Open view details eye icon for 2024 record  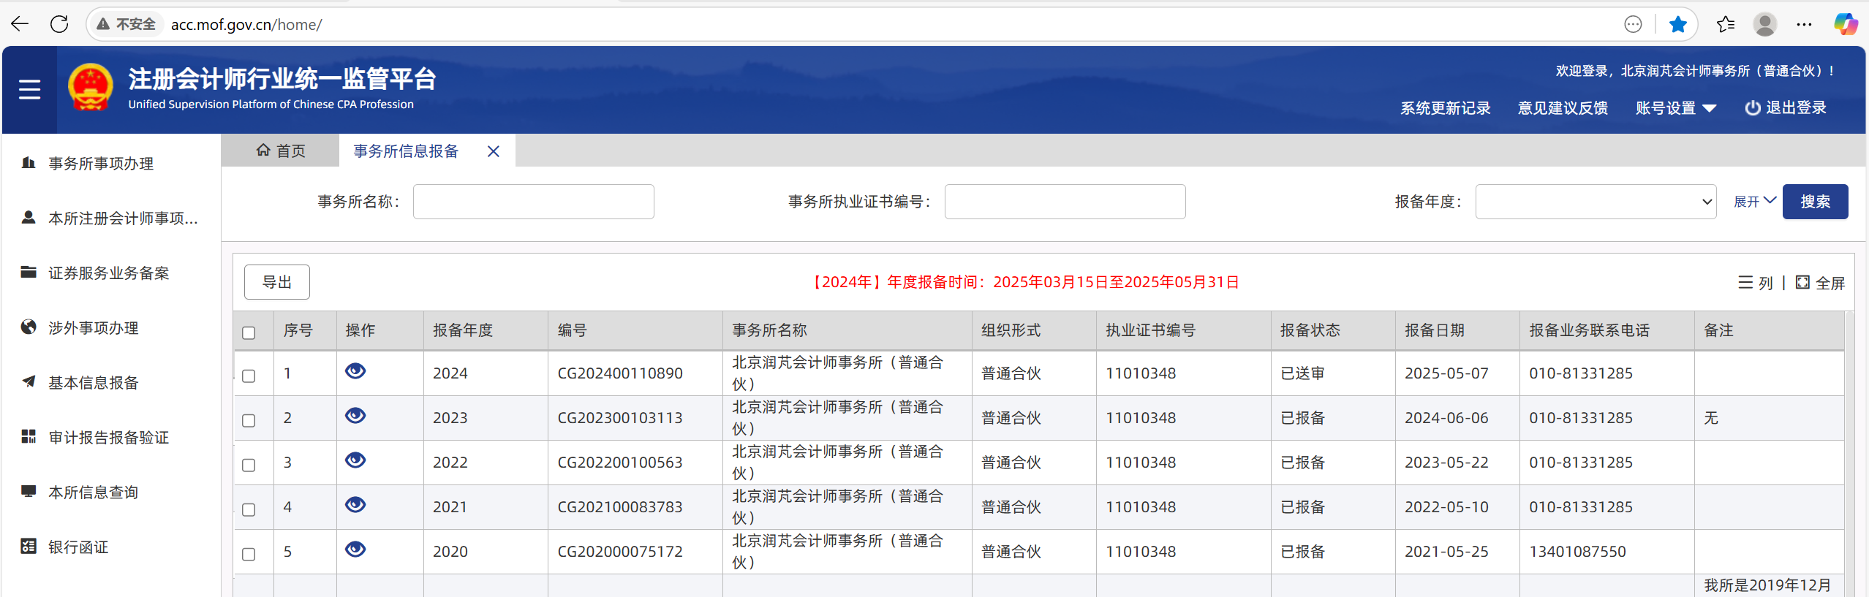355,371
